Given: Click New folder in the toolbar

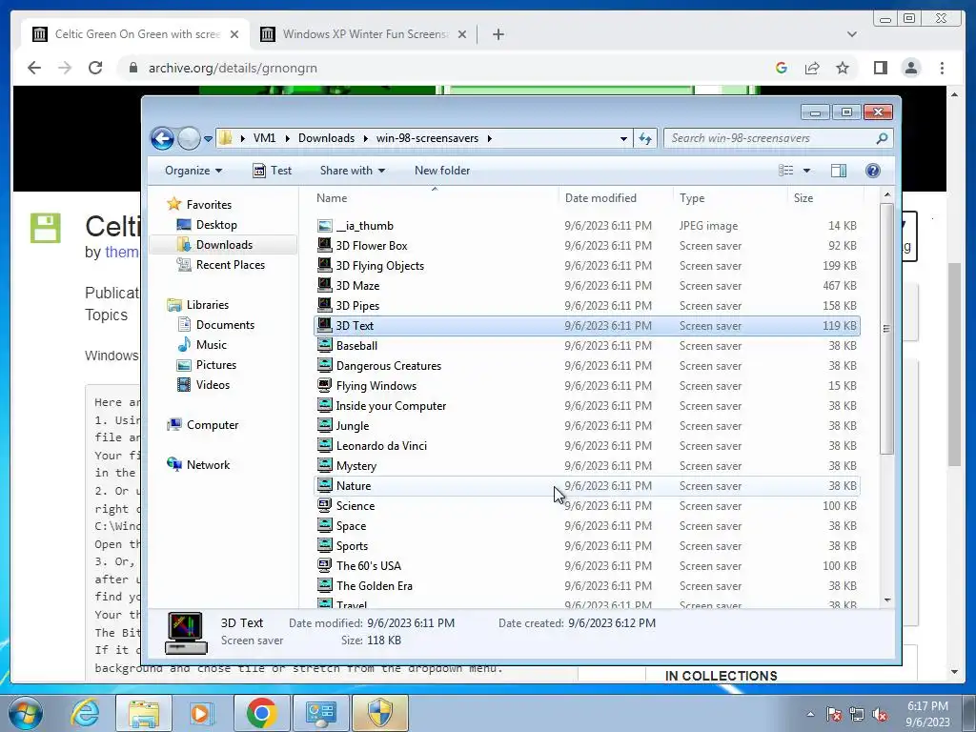Looking at the screenshot, I should click(x=442, y=171).
